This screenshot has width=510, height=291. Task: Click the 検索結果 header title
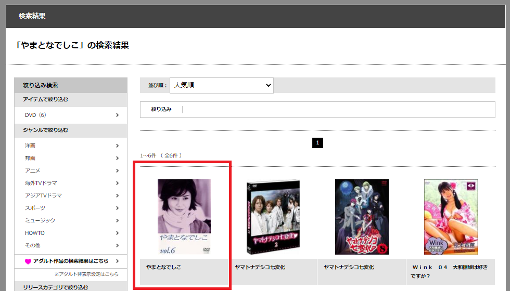coord(32,16)
